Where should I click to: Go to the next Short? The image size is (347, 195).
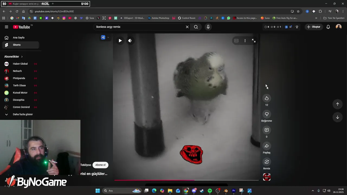point(338,117)
